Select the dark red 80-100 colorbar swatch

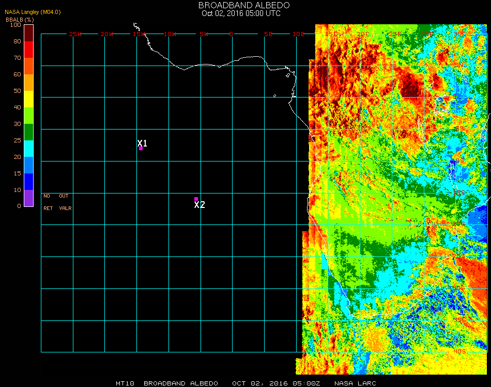[x=28, y=33]
